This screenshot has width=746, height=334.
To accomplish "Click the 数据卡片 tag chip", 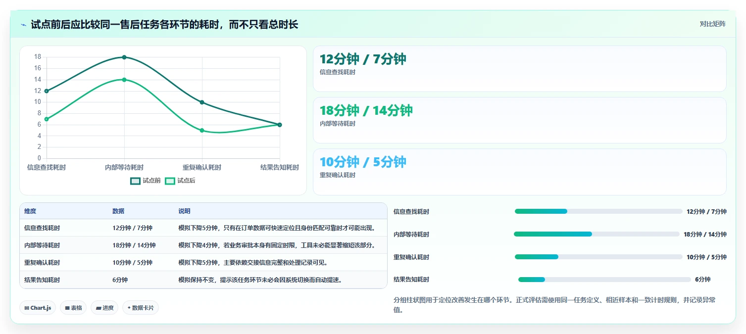I will coord(141,308).
